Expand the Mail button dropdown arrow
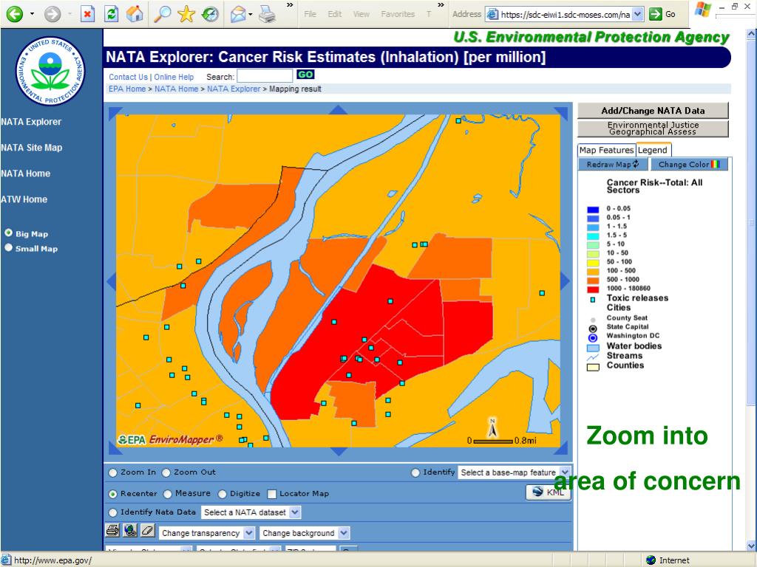The image size is (757, 567). click(x=250, y=15)
